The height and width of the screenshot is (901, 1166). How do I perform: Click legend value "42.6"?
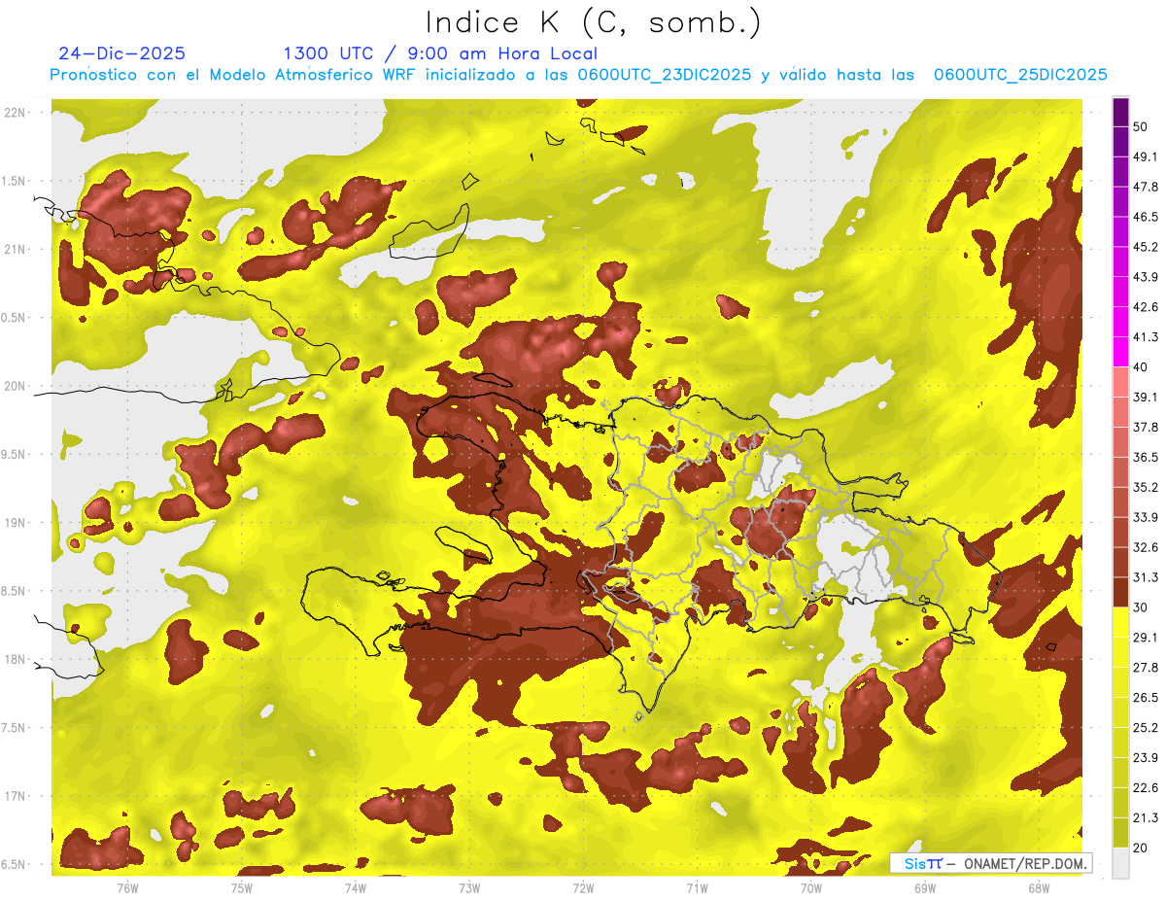point(1146,307)
